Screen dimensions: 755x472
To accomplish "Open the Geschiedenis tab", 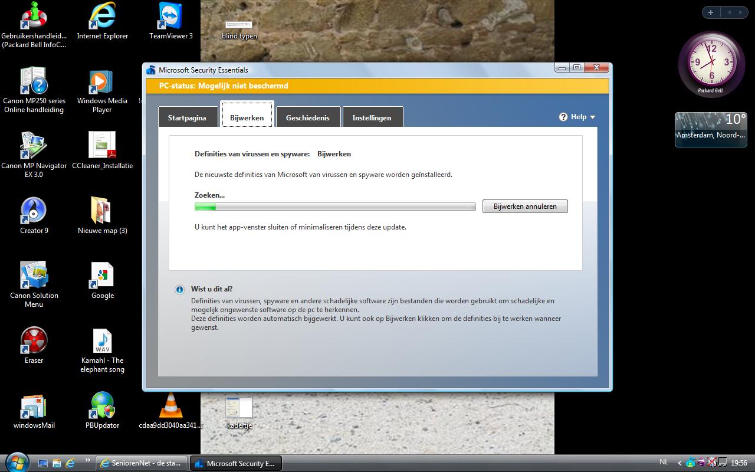I will click(x=308, y=117).
